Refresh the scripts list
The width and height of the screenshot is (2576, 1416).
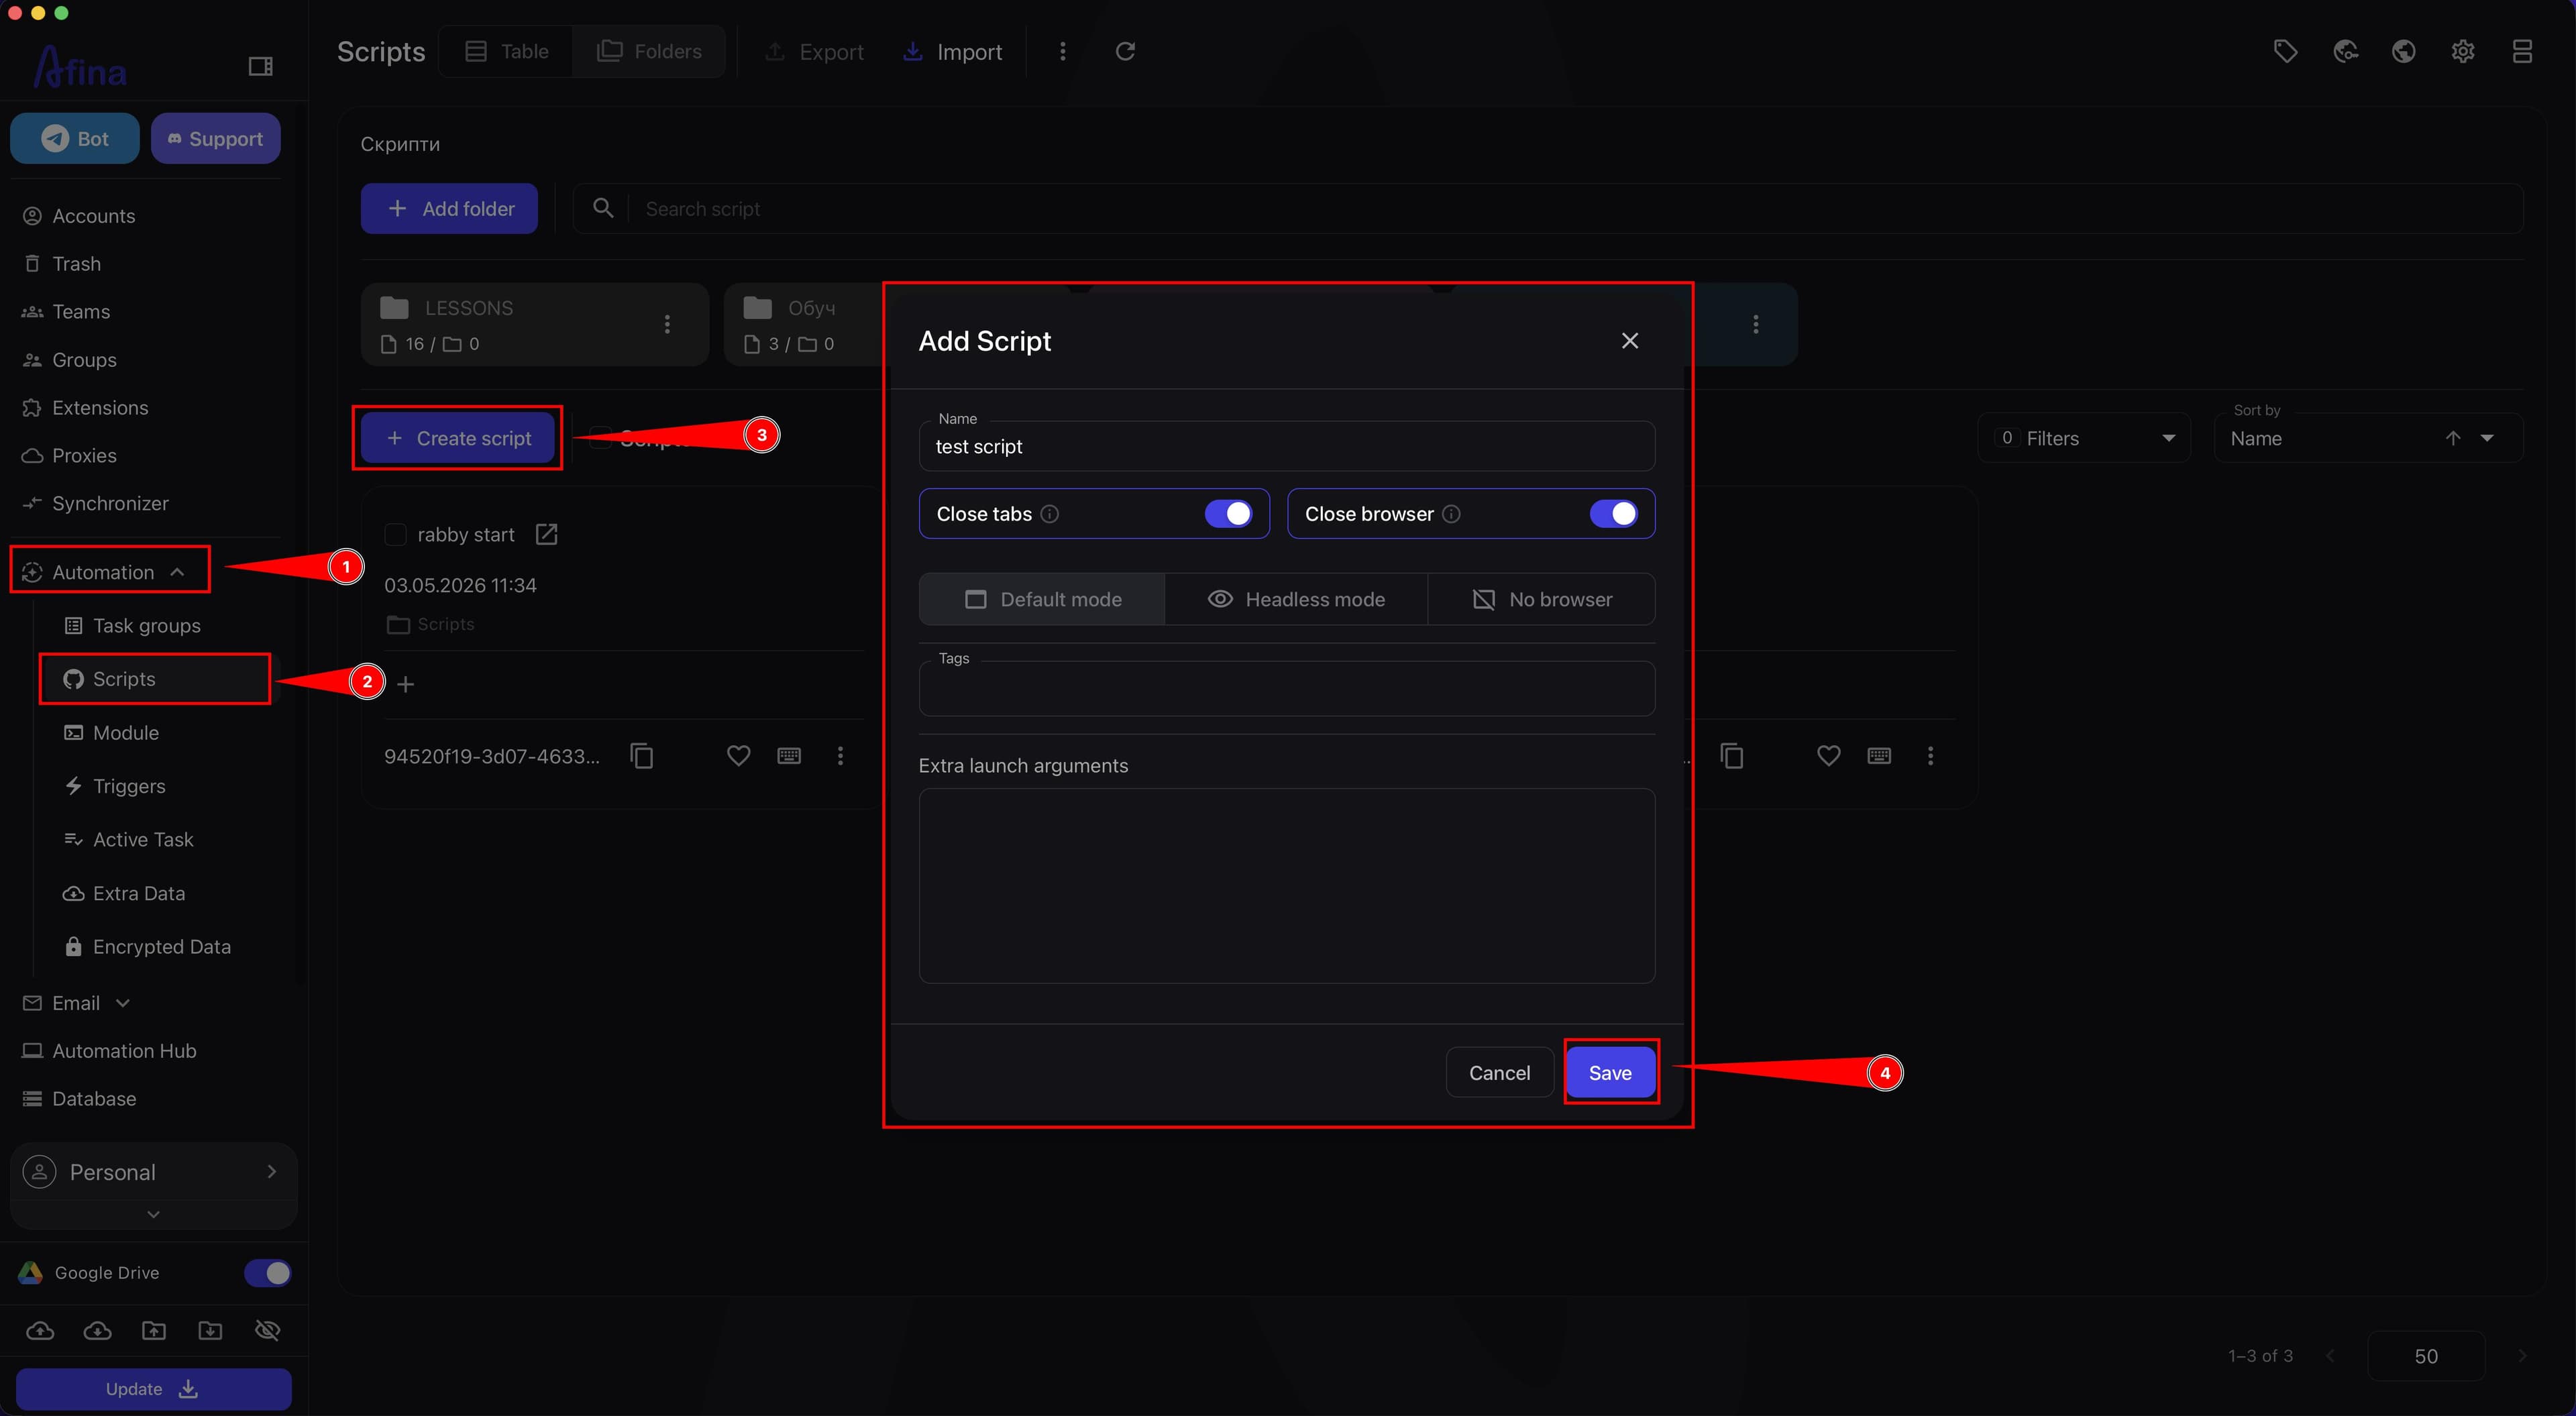(x=1125, y=51)
